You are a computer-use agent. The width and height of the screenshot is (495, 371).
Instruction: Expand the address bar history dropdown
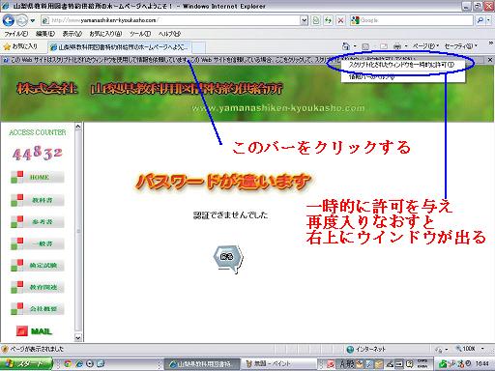(x=304, y=20)
